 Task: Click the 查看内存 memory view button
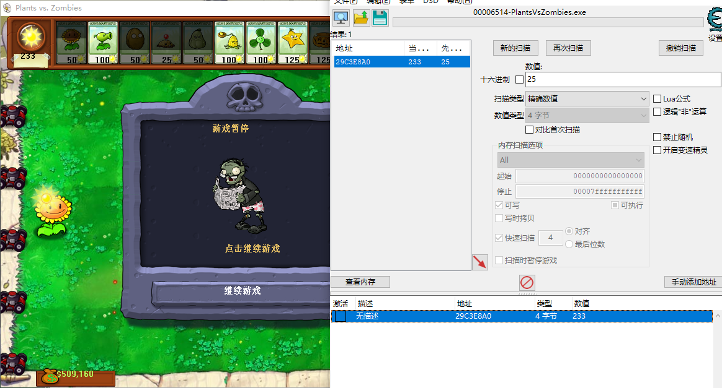360,282
